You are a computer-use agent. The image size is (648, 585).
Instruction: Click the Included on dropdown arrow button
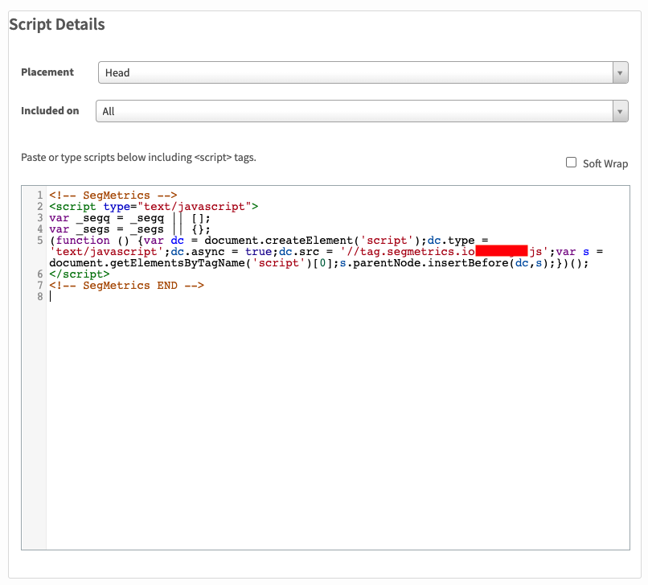pyautogui.click(x=620, y=111)
